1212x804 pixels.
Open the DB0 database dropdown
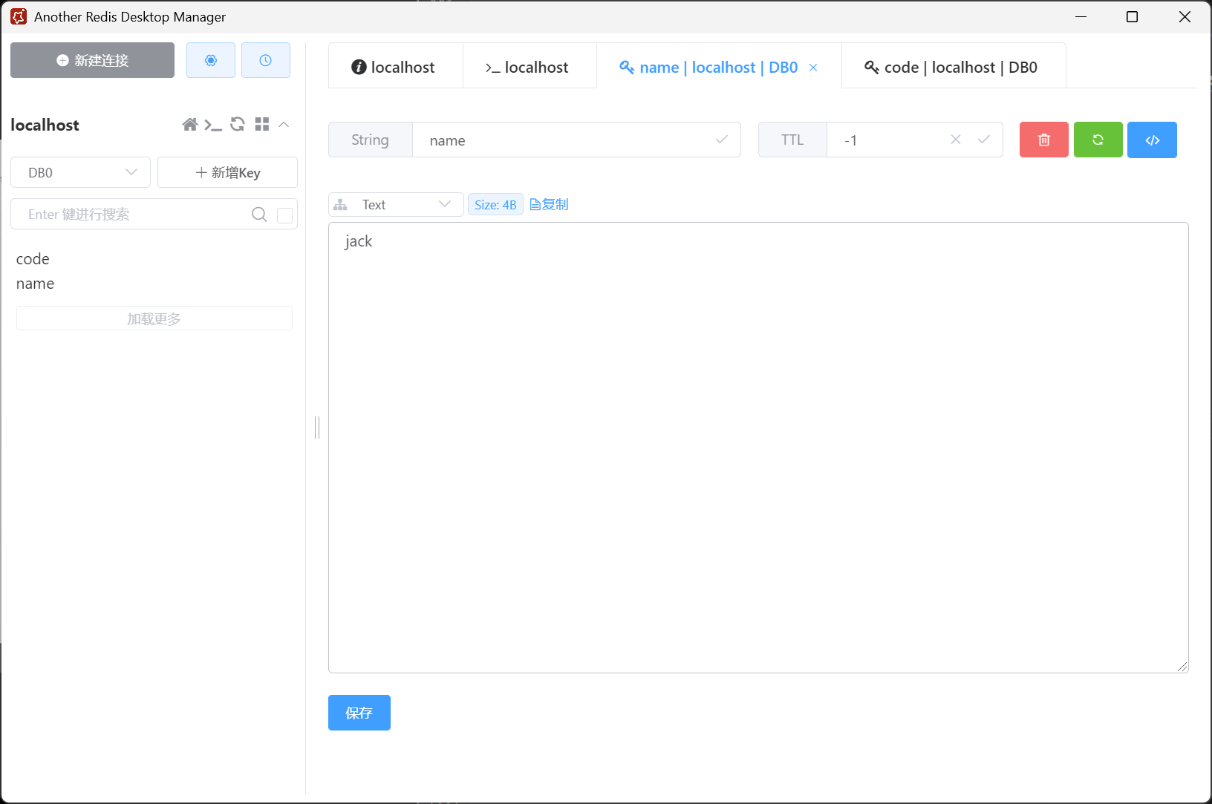[81, 172]
